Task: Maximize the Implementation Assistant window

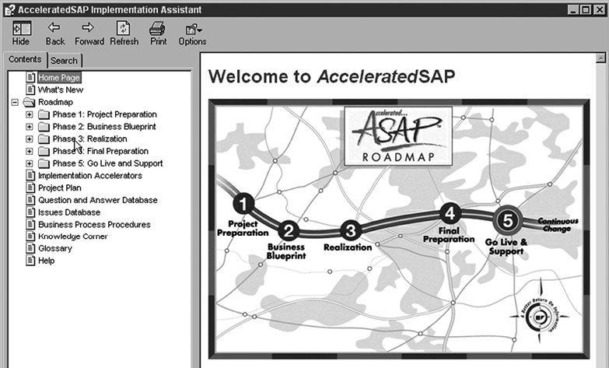Action: [x=586, y=9]
